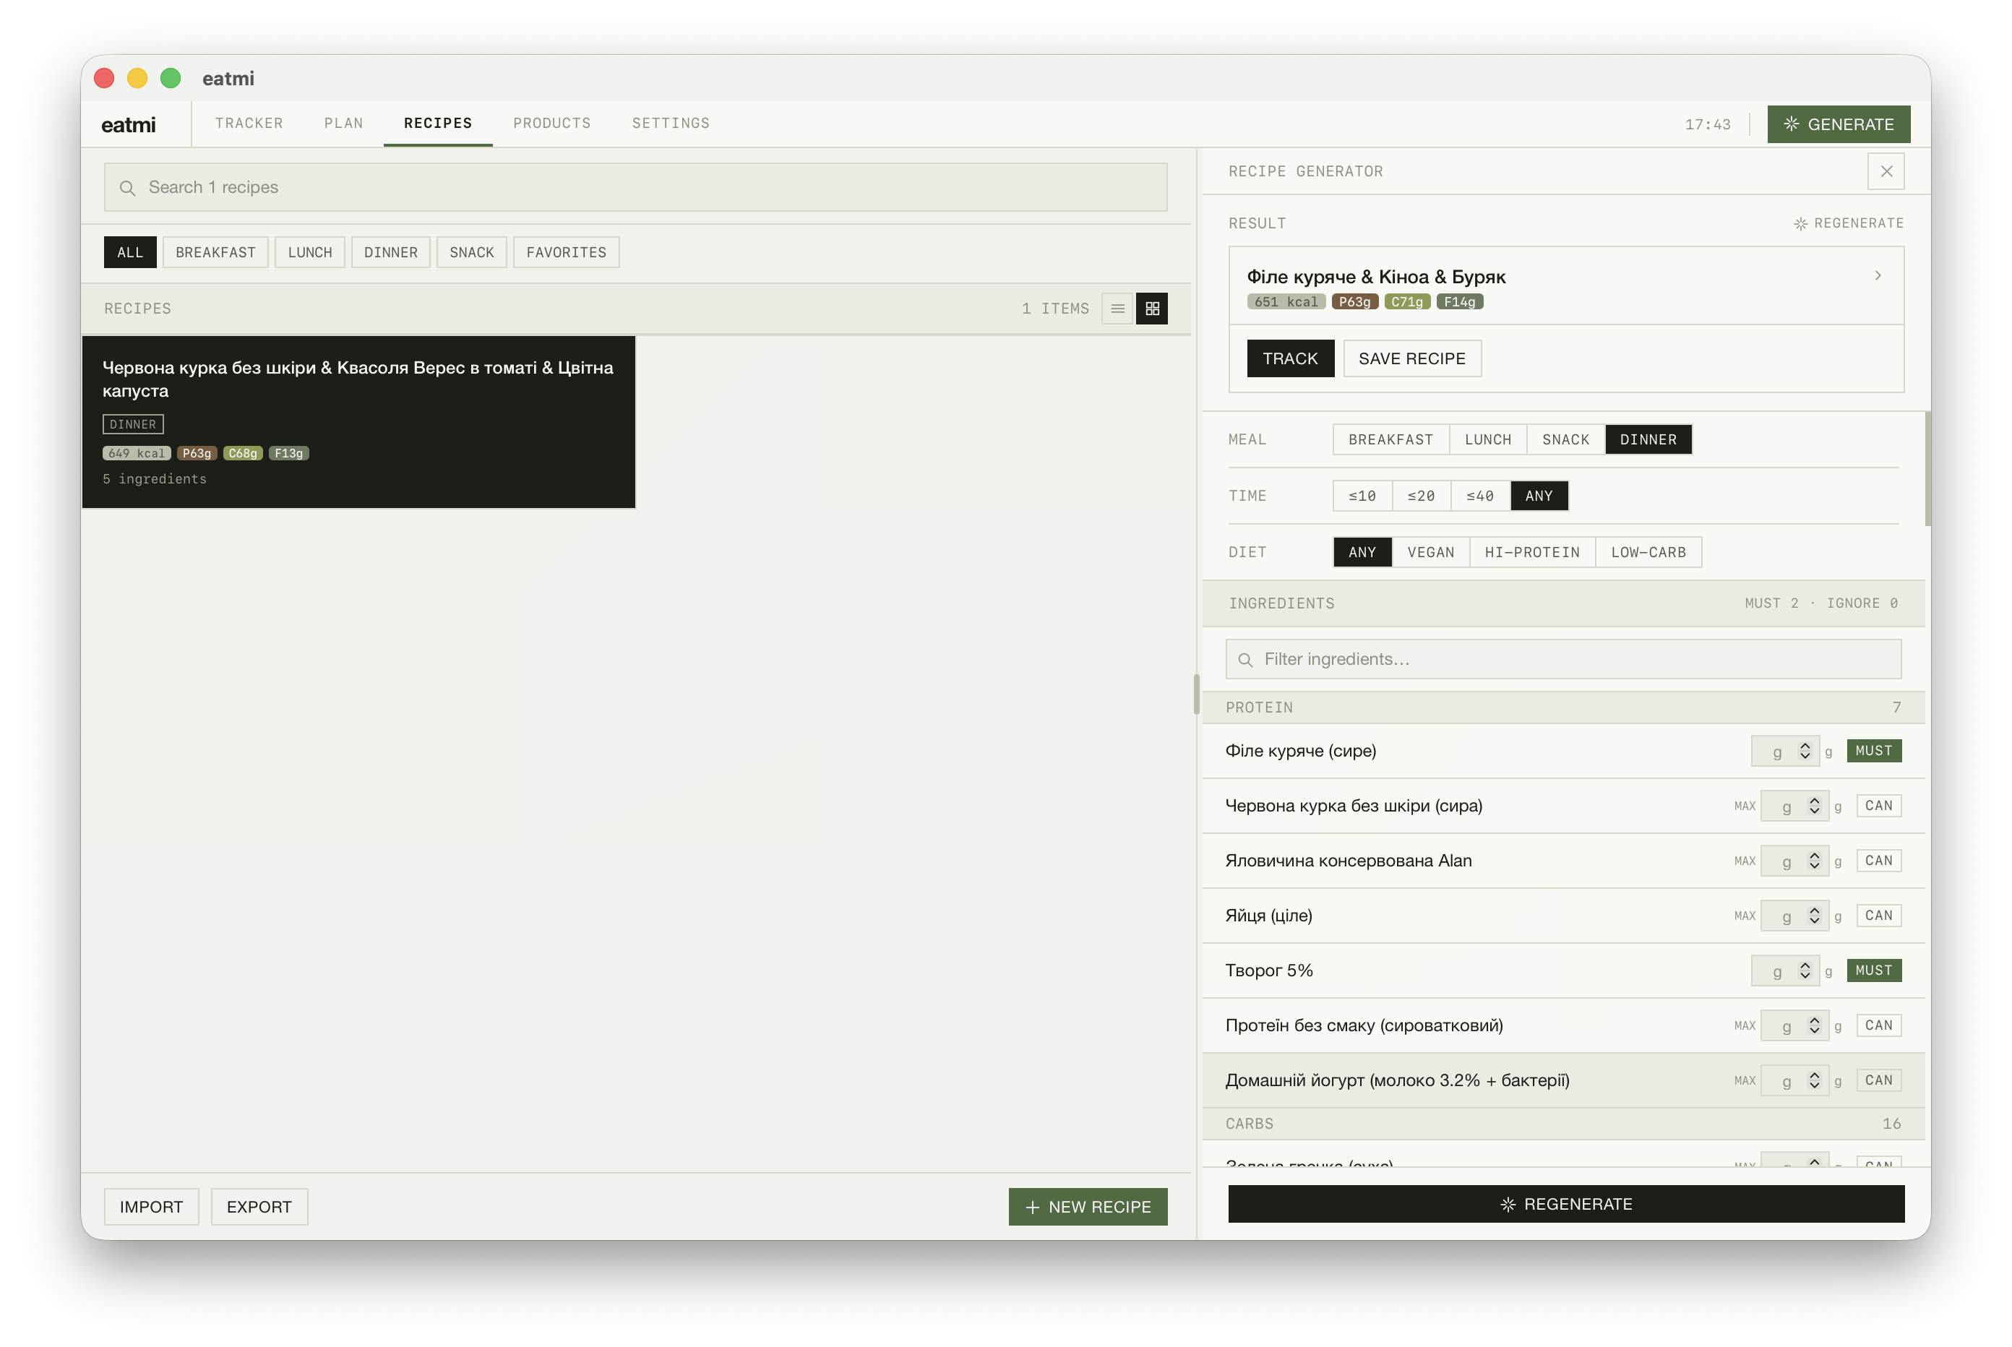The height and width of the screenshot is (1347, 2012).
Task: Toggle CAN for Червона курка без шкіри
Action: tap(1879, 806)
